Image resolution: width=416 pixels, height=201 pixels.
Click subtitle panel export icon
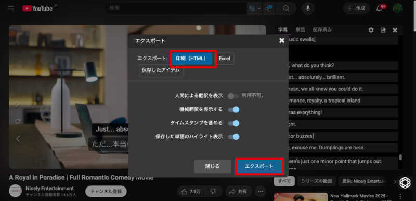(x=383, y=30)
